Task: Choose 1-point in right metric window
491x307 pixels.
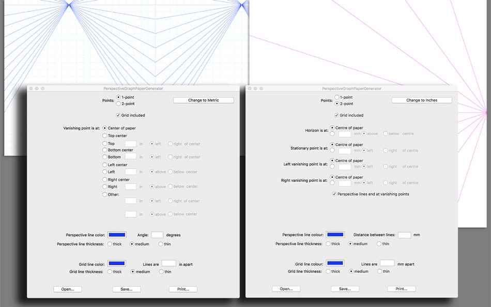Action: 337,98
